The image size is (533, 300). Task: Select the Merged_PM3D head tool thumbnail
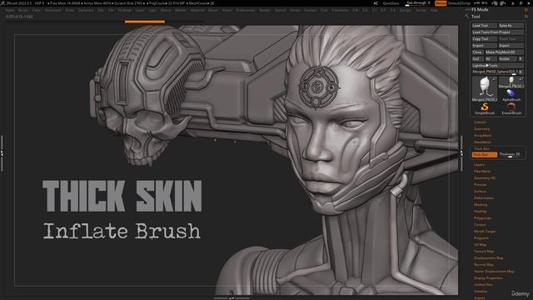(x=485, y=88)
